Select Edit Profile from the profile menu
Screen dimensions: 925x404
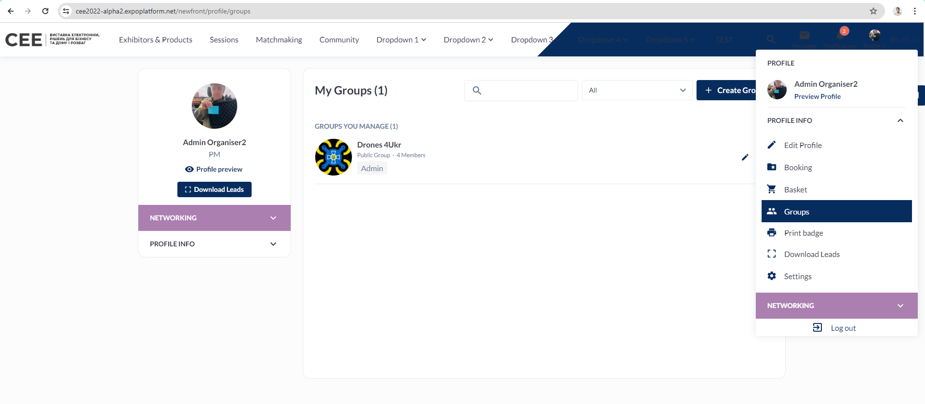(x=803, y=145)
